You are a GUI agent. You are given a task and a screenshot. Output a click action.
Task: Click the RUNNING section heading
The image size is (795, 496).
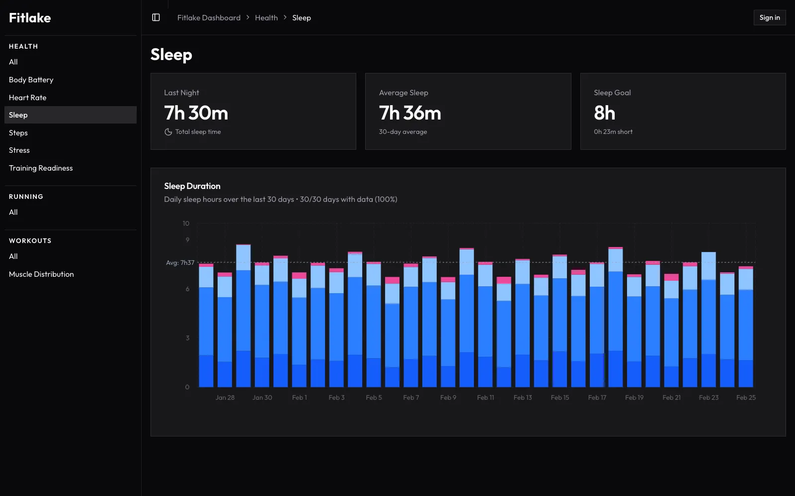pos(26,196)
